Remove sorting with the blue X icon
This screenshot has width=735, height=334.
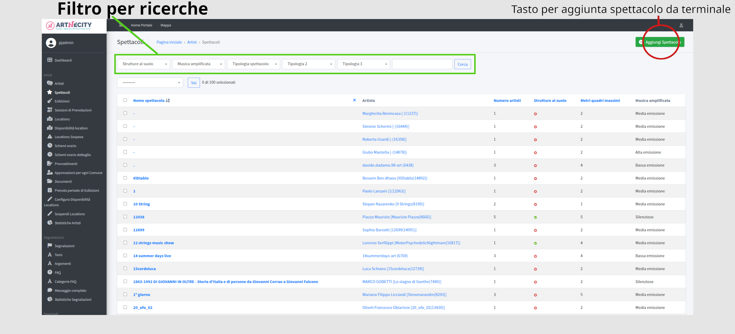355,100
